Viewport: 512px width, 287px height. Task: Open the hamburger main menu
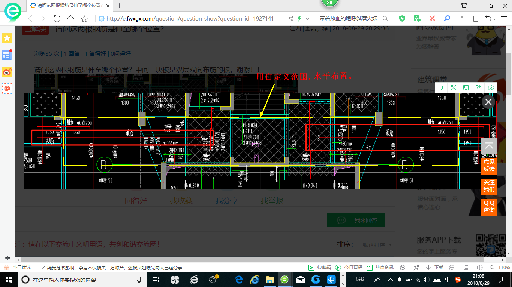point(504,18)
